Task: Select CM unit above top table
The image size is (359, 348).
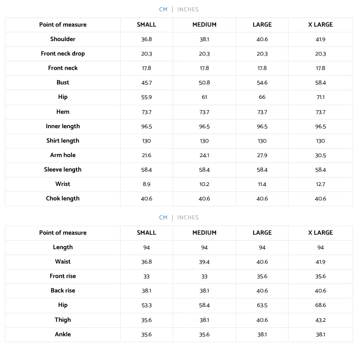Action: tap(163, 9)
